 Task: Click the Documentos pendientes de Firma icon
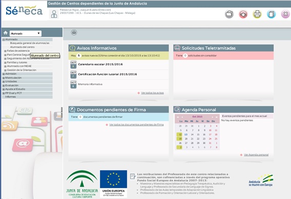[x=72, y=110]
